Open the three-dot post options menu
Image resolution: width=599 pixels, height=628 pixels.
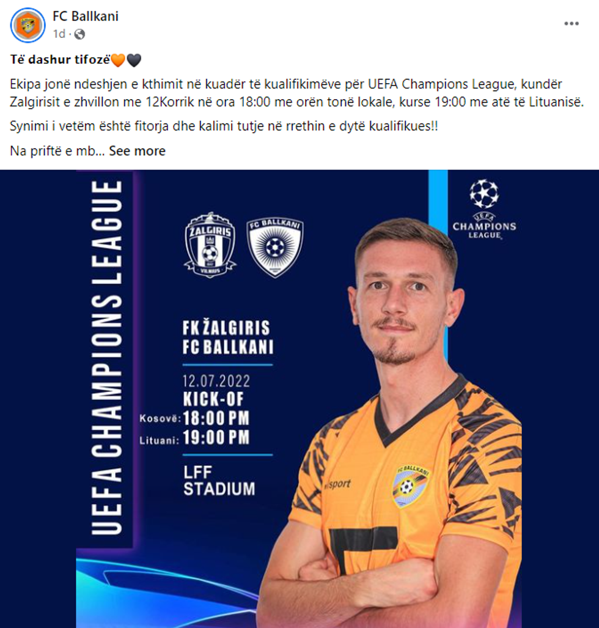571,24
